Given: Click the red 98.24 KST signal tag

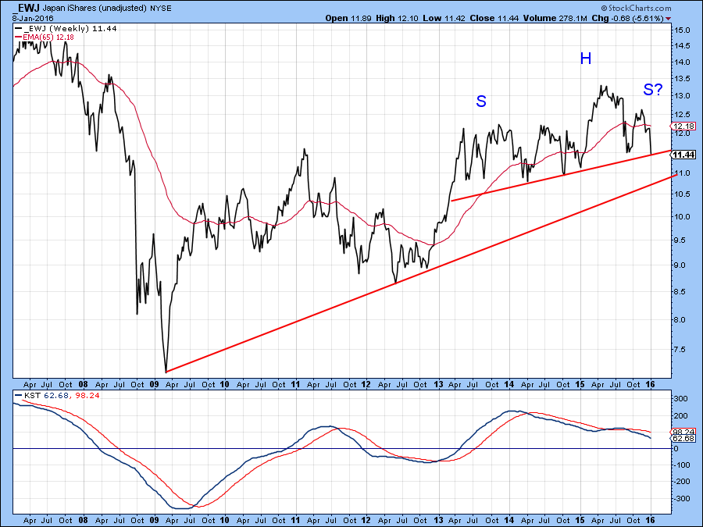Looking at the screenshot, I should 683,432.
